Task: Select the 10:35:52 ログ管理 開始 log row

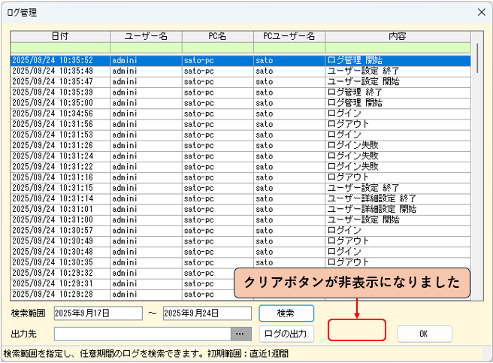Action: (225, 60)
